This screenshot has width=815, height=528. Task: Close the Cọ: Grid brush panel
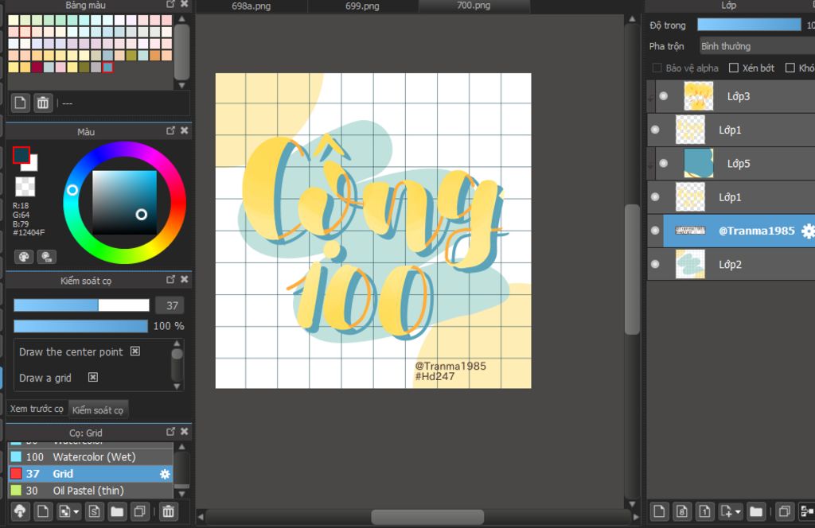[184, 432]
